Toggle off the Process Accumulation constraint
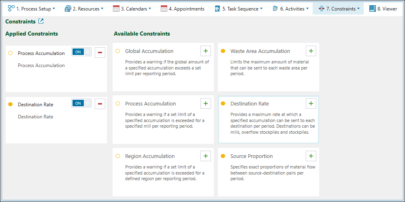 pos(81,52)
